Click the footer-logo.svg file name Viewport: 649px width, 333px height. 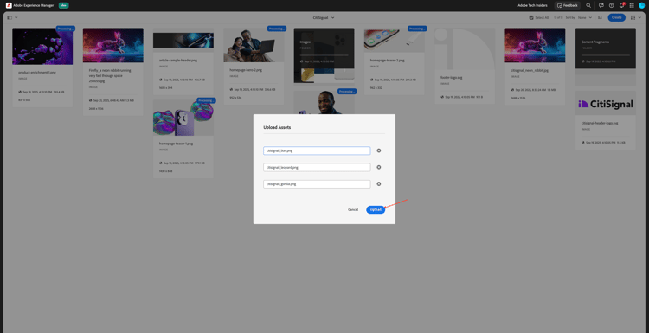tap(451, 77)
